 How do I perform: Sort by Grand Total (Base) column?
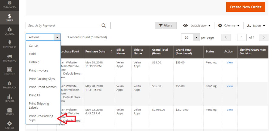(162, 51)
